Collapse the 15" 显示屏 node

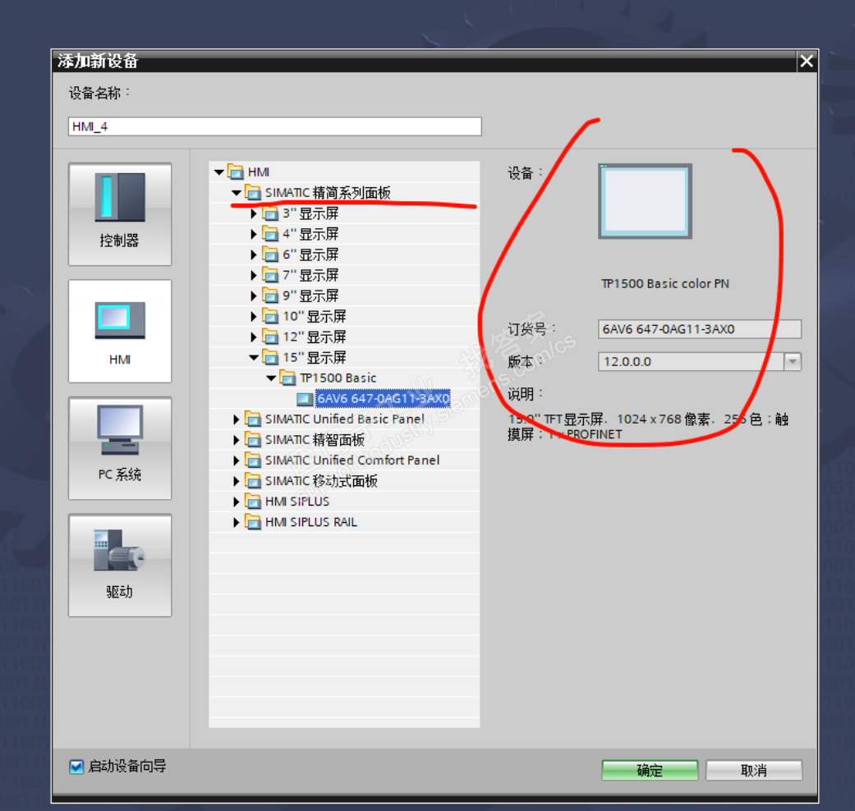coord(254,358)
